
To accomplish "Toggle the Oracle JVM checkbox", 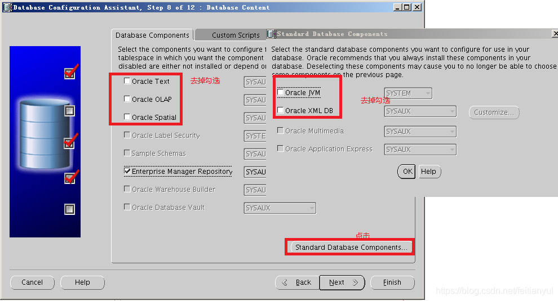I will click(281, 92).
